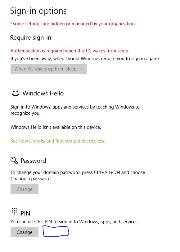Click the blue ink annotation near Change
This screenshot has width=180, height=252.
click(x=55, y=232)
